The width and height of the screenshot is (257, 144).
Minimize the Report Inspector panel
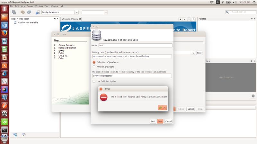pyautogui.click(x=55, y=19)
